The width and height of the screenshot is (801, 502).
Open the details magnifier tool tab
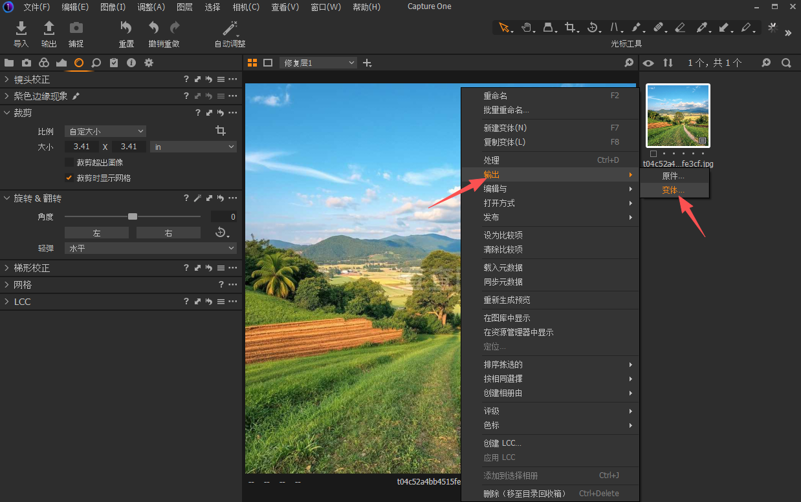pyautogui.click(x=96, y=63)
